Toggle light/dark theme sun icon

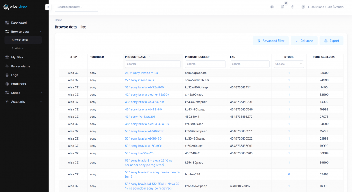point(292,7)
